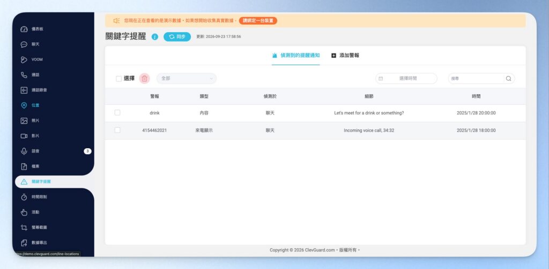
Task: Click the megaphone icon in the demo banner
Action: [x=116, y=21]
